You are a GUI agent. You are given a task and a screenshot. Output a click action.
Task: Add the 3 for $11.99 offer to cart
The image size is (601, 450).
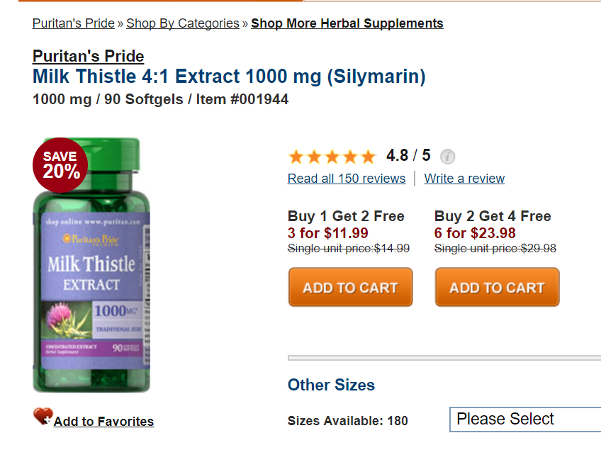(x=350, y=287)
